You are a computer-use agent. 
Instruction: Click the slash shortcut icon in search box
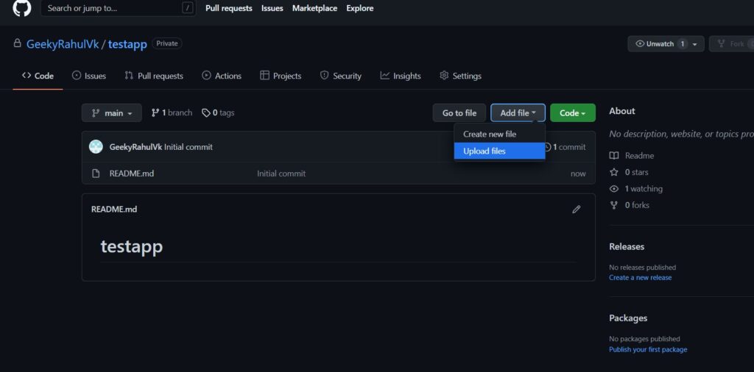click(x=188, y=8)
